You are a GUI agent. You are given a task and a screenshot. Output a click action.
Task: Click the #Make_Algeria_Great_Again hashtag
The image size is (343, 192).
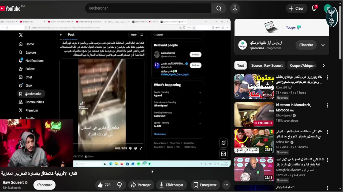point(175,74)
